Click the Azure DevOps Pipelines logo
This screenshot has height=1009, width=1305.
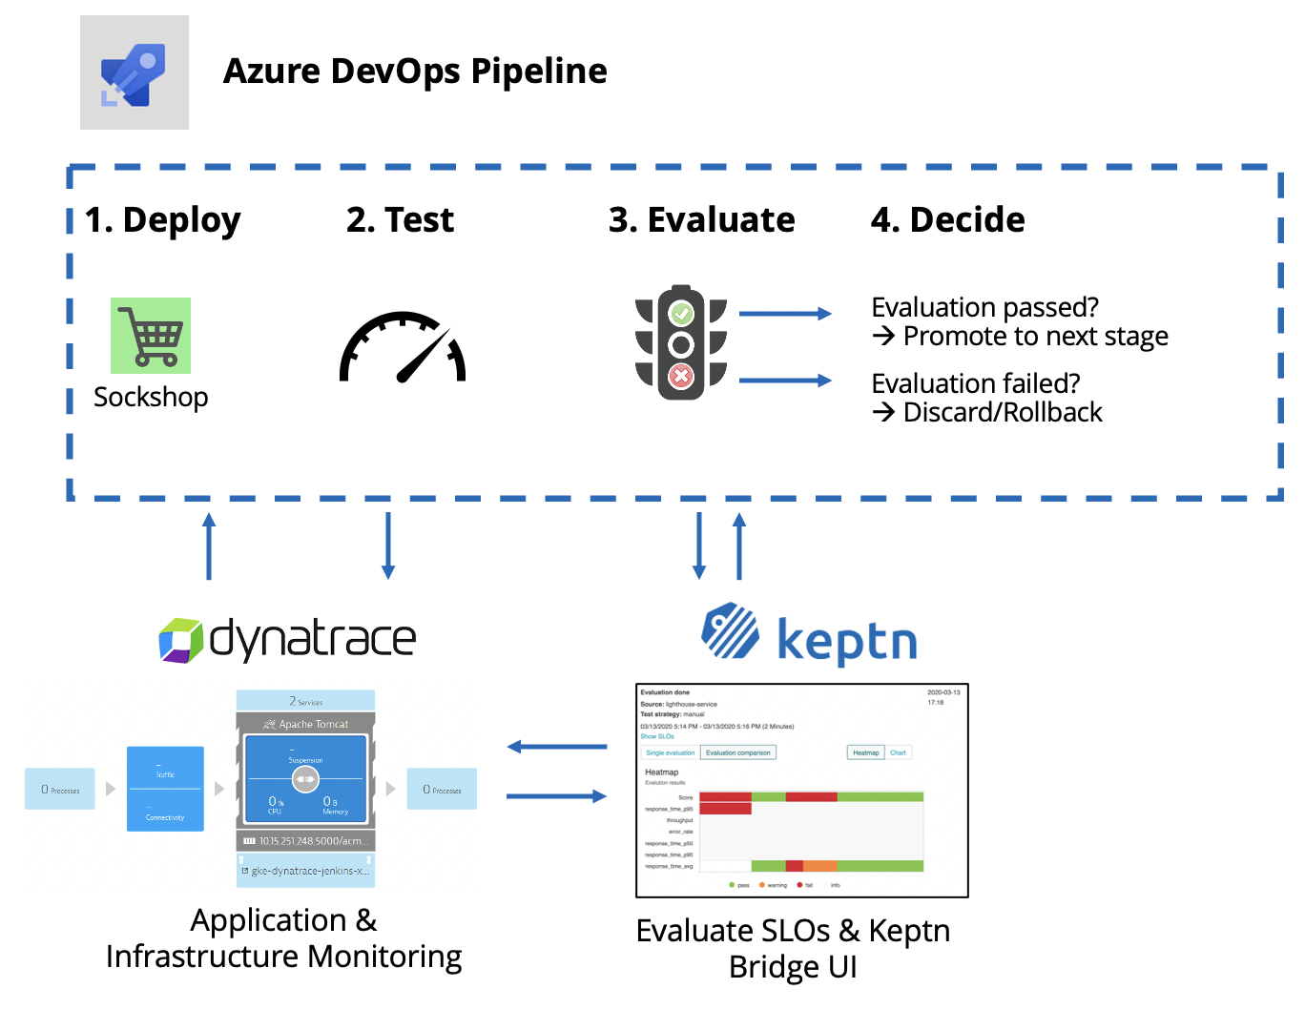(x=135, y=72)
